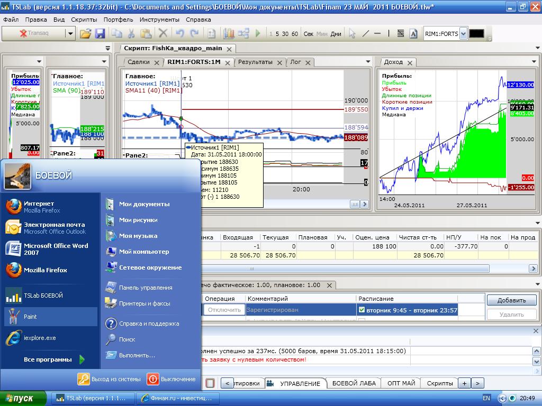Click the green run script arrow

[258, 33]
